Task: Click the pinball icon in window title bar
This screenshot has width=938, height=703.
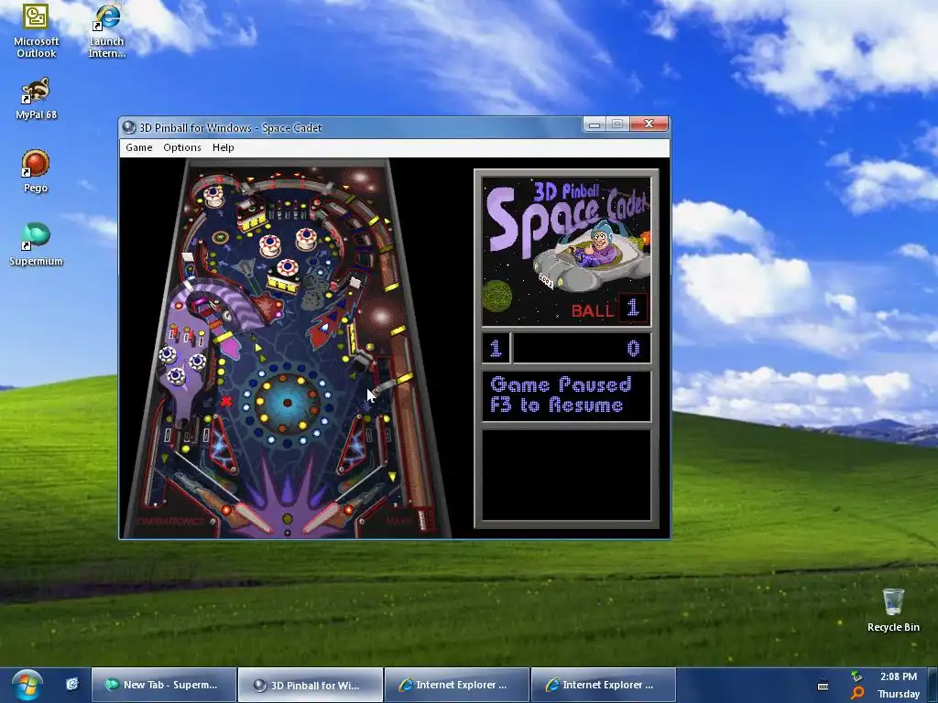Action: (128, 127)
